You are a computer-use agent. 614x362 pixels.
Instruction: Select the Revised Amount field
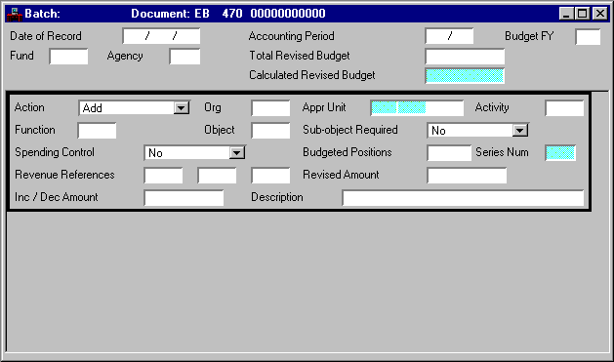tap(467, 176)
